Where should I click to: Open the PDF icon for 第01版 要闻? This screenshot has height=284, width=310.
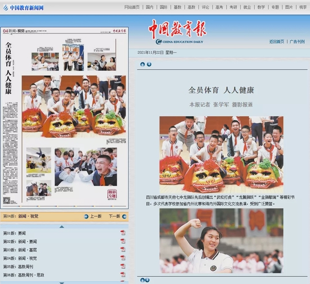click(123, 233)
